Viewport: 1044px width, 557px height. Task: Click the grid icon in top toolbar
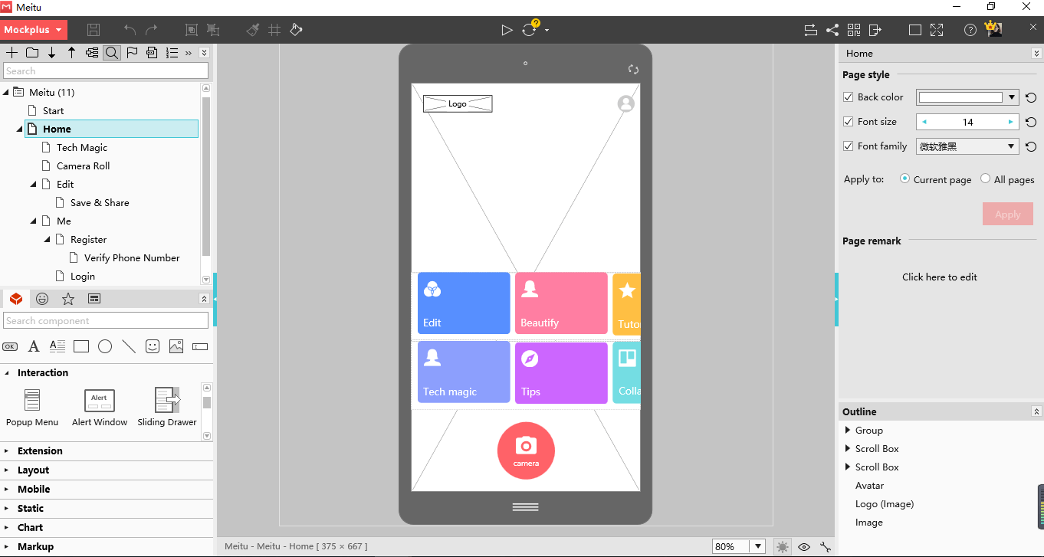click(274, 29)
